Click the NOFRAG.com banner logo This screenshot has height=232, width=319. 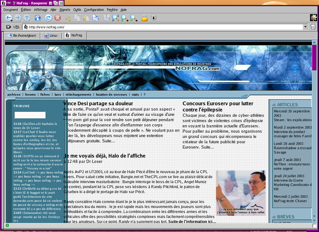point(197,69)
